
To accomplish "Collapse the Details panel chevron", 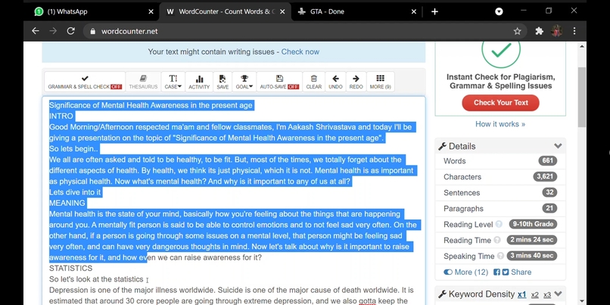I will [x=558, y=146].
